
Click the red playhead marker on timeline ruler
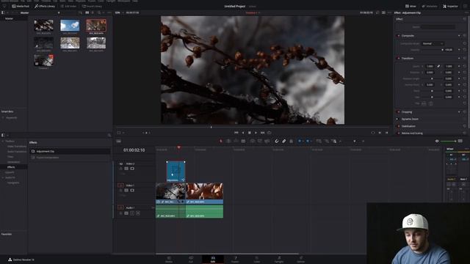click(x=179, y=147)
